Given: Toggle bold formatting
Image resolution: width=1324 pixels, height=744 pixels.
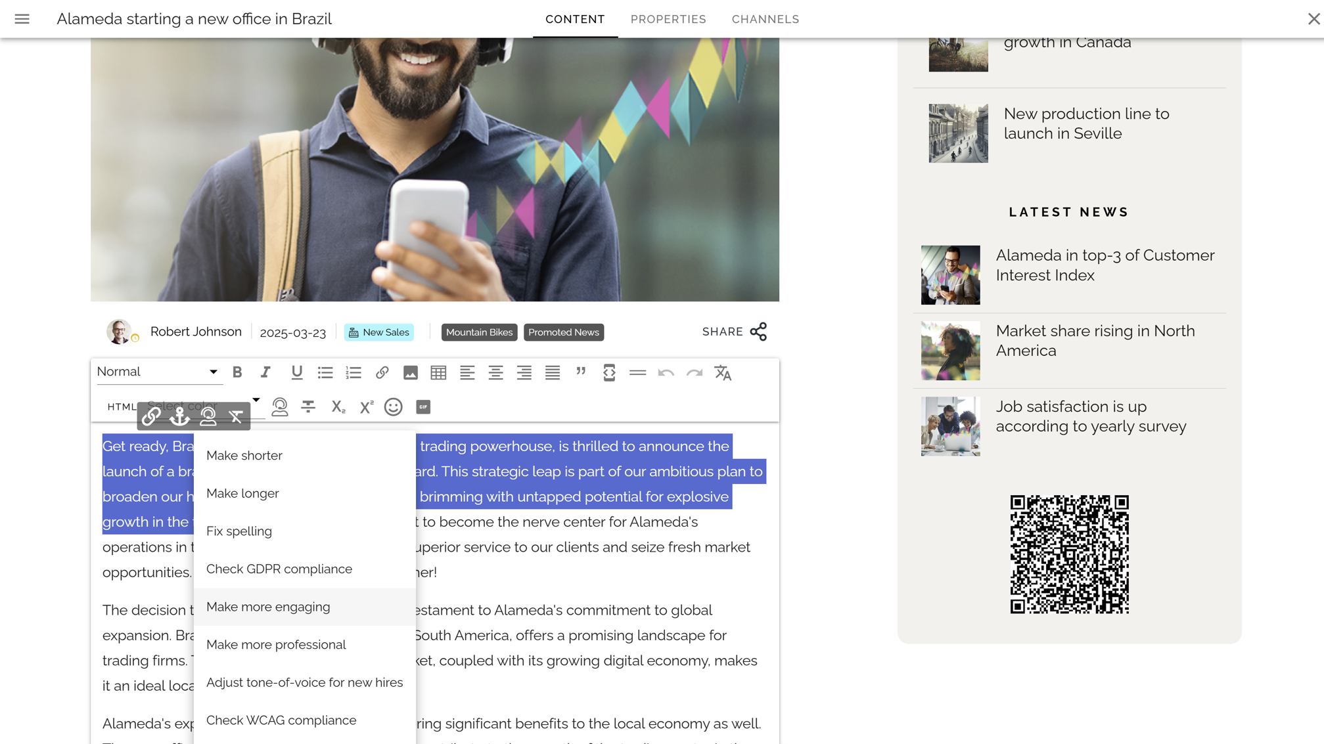Looking at the screenshot, I should pyautogui.click(x=237, y=372).
